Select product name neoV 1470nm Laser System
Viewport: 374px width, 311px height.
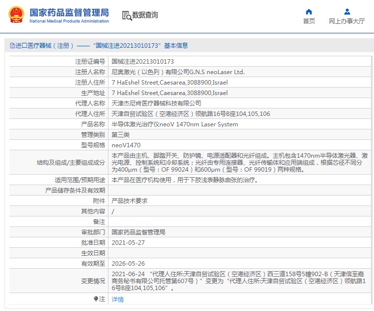coord(198,124)
